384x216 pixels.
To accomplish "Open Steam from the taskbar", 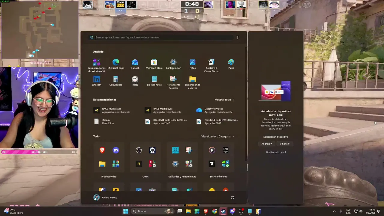I will 223,211.
